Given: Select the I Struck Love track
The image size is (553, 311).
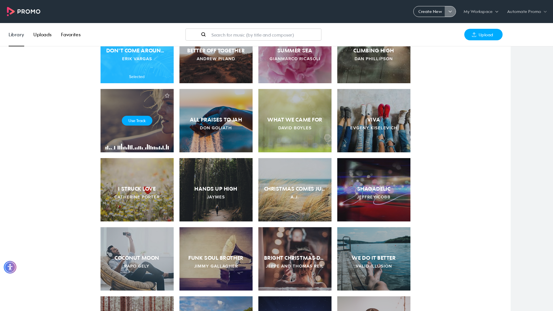Looking at the screenshot, I should click(x=137, y=190).
